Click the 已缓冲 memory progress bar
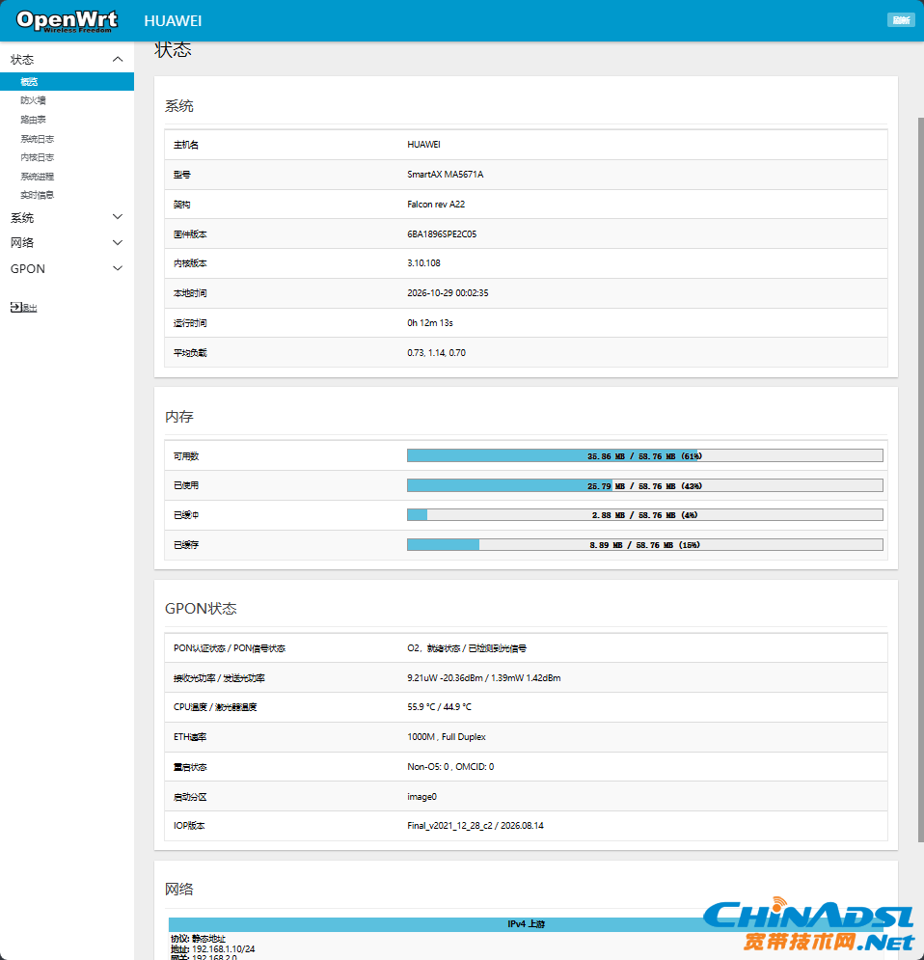Image resolution: width=924 pixels, height=960 pixels. [645, 515]
